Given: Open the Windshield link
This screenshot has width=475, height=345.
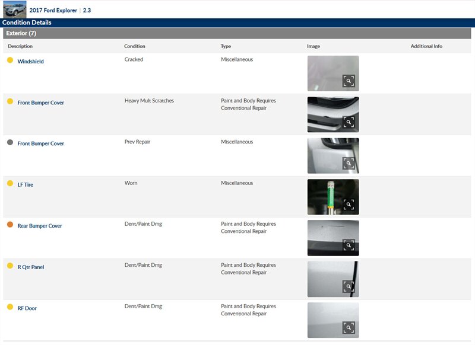Looking at the screenshot, I should [31, 62].
